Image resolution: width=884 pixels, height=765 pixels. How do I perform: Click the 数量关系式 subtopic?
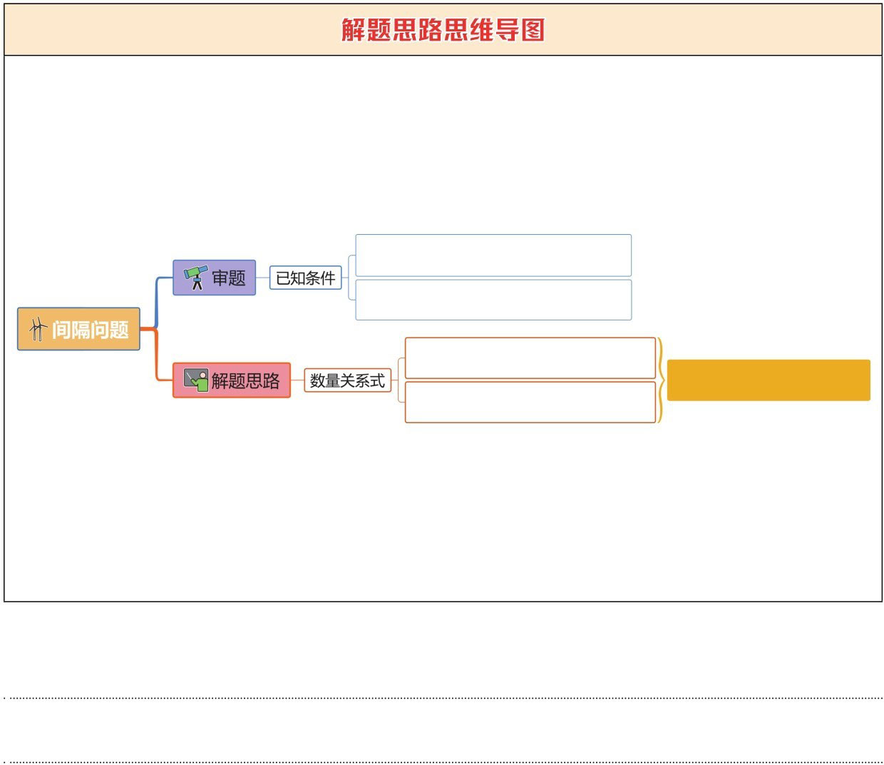[347, 380]
